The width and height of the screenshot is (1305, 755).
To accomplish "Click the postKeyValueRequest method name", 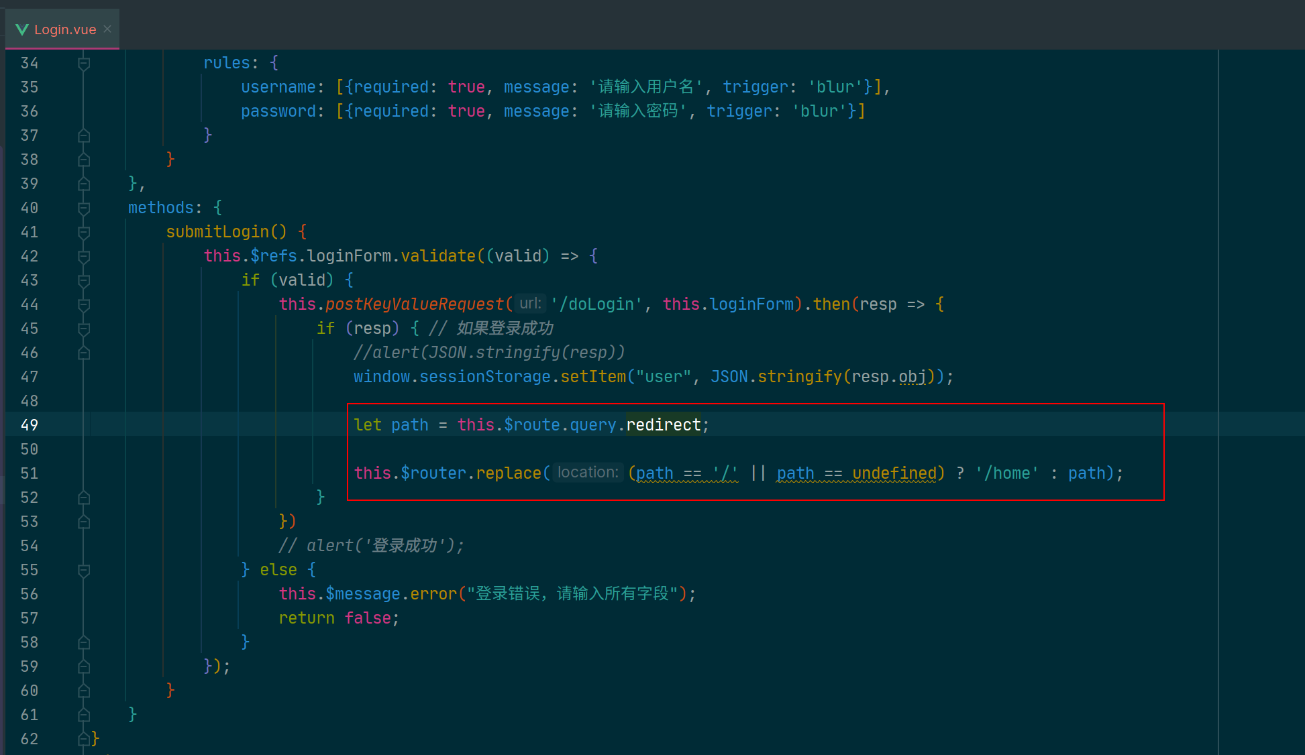I will pos(414,304).
